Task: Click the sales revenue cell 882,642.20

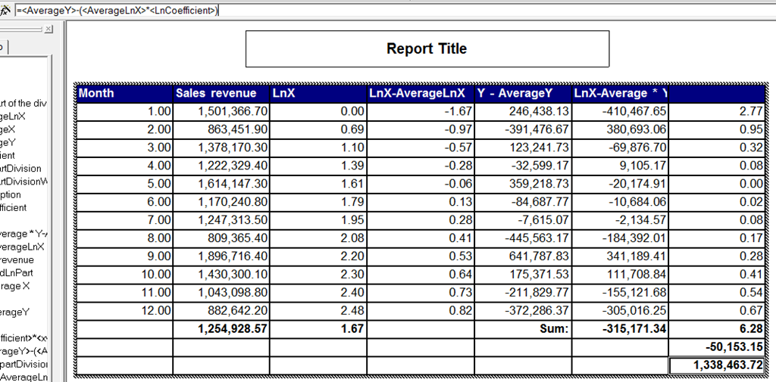Action: (221, 310)
